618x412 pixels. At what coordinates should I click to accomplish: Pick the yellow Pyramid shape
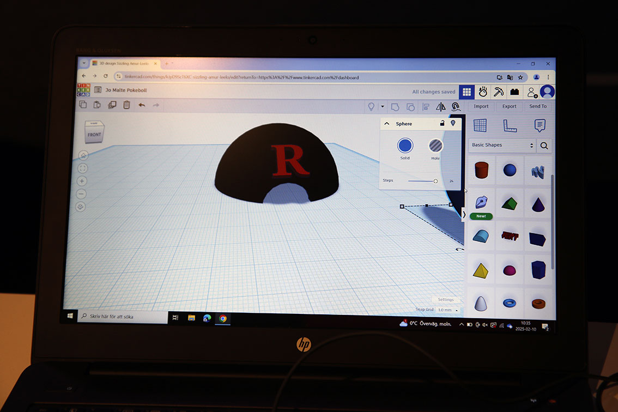tap(481, 270)
